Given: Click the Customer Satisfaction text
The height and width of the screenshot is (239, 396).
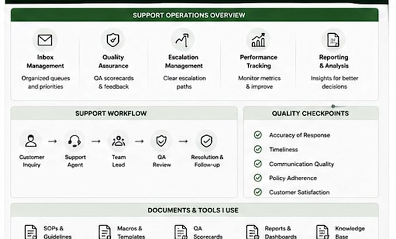Looking at the screenshot, I should click(x=299, y=192).
